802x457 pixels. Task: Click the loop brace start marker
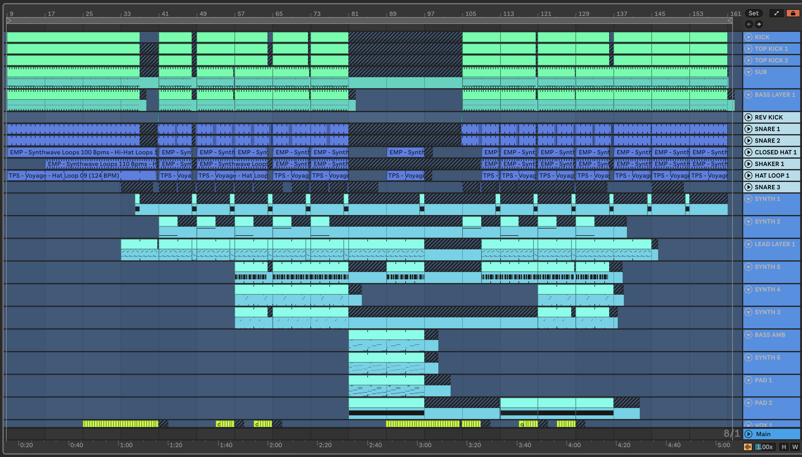pyautogui.click(x=9, y=21)
